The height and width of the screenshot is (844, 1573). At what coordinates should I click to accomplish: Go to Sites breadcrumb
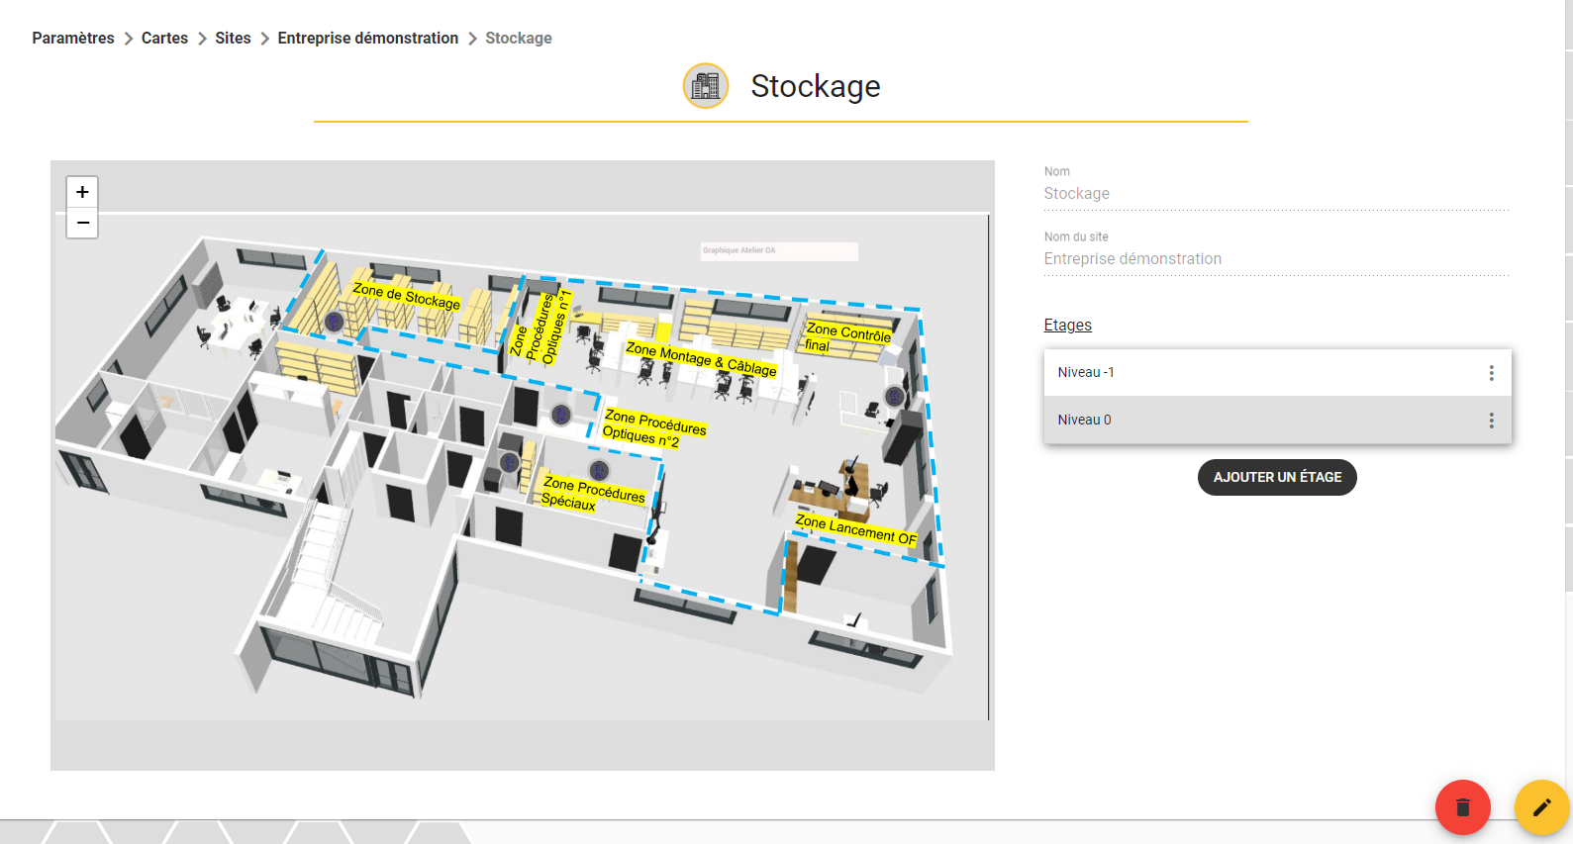click(233, 38)
